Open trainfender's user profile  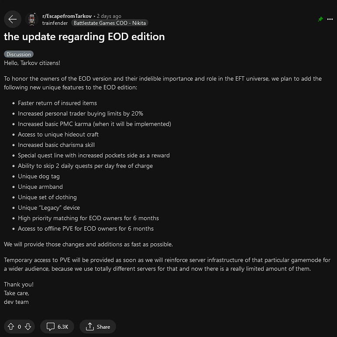click(55, 23)
